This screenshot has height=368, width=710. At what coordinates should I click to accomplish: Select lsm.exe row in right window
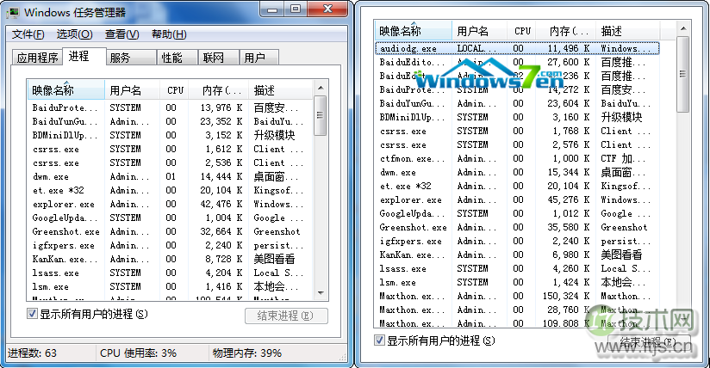[517, 283]
